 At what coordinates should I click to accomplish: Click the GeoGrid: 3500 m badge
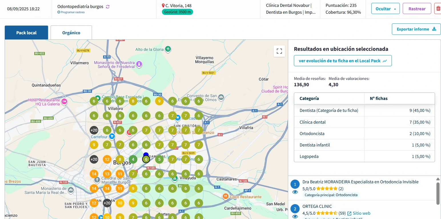point(177,12)
